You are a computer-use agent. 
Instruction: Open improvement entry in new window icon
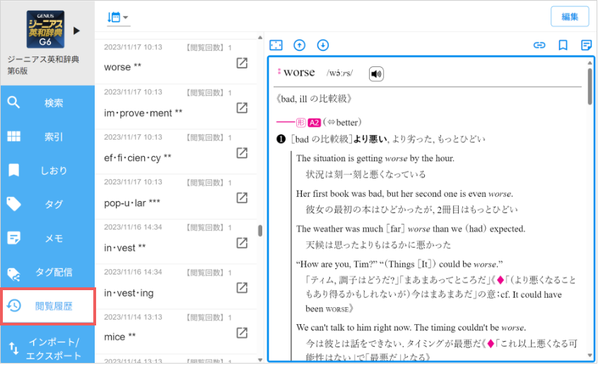click(x=242, y=108)
